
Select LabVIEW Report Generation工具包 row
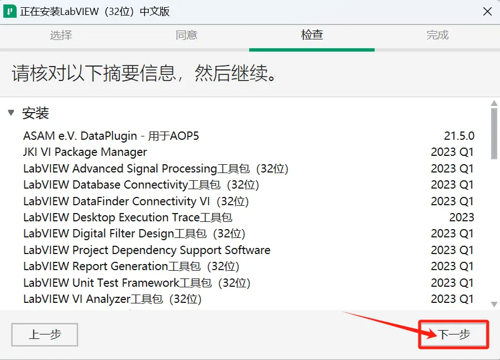pyautogui.click(x=249, y=266)
